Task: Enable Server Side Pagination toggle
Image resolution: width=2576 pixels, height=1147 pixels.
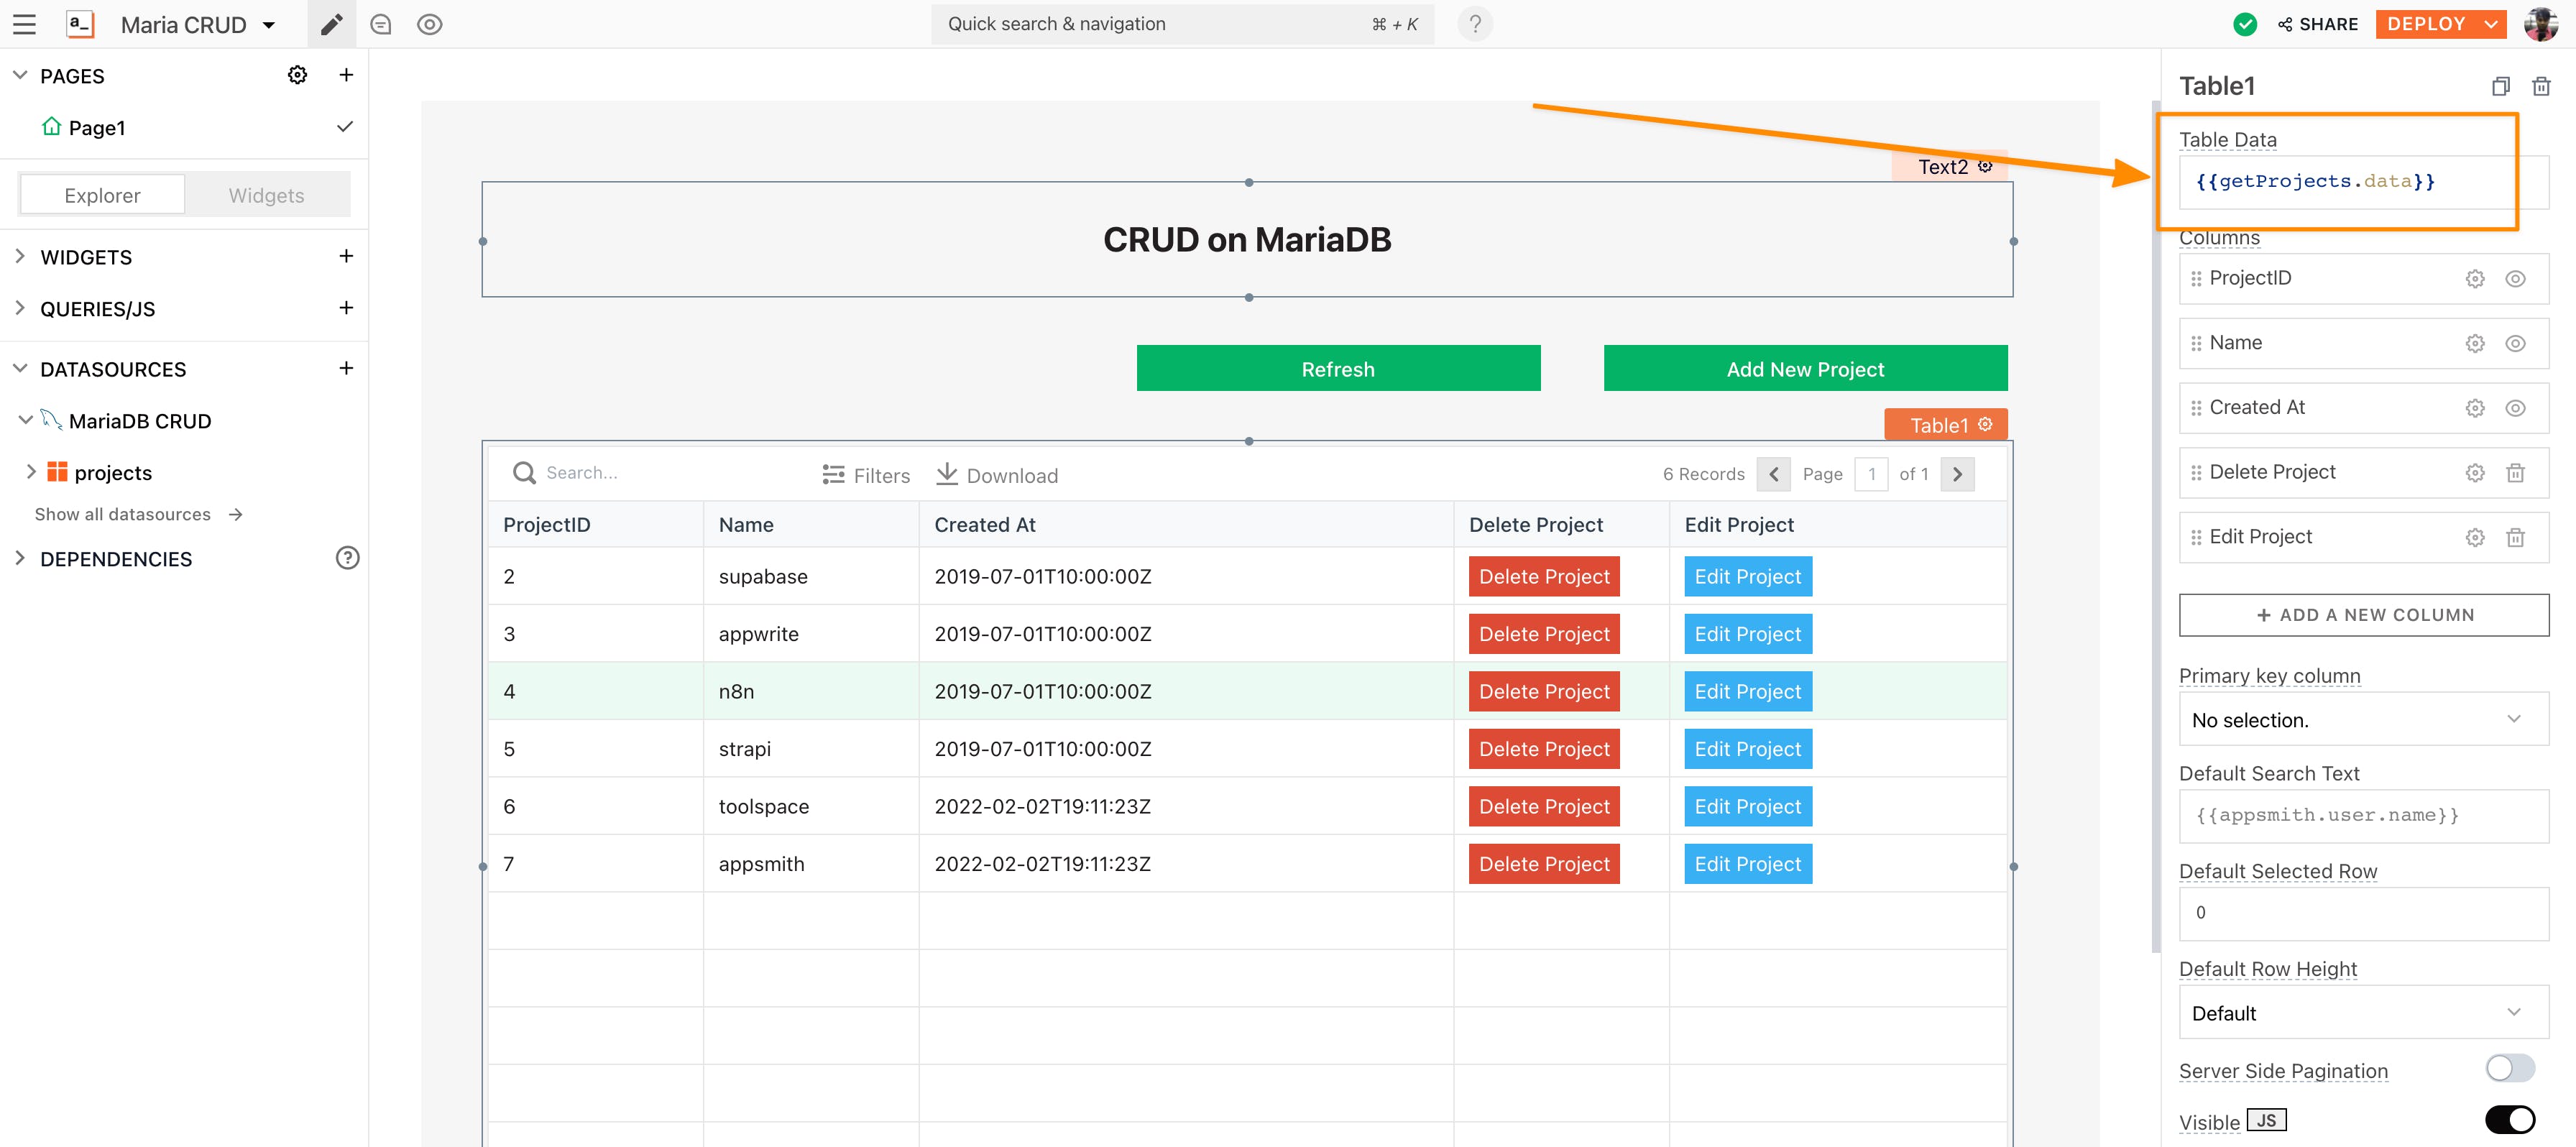Action: pyautogui.click(x=2509, y=1068)
